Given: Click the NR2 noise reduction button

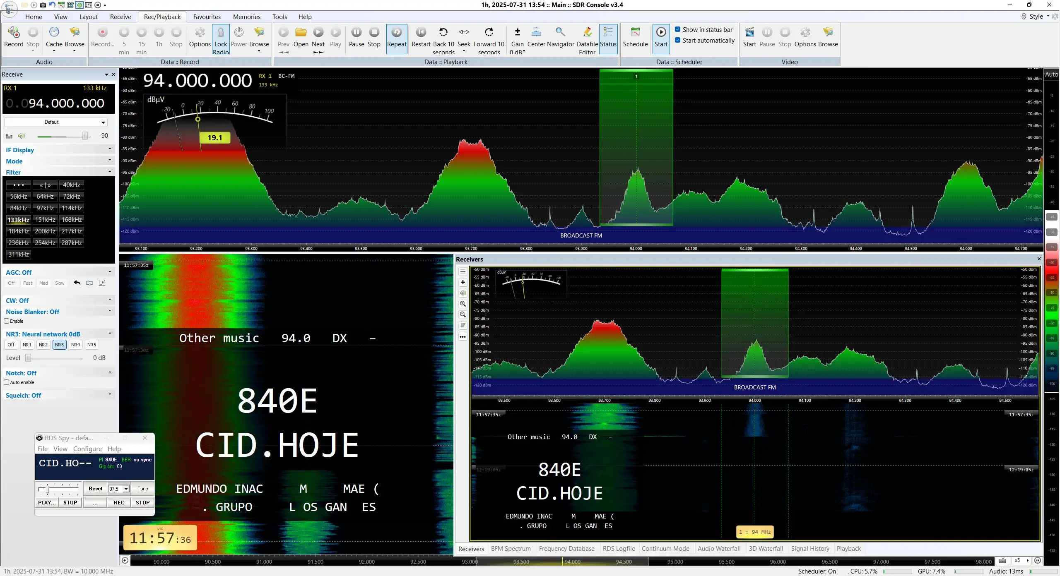Looking at the screenshot, I should pyautogui.click(x=43, y=345).
